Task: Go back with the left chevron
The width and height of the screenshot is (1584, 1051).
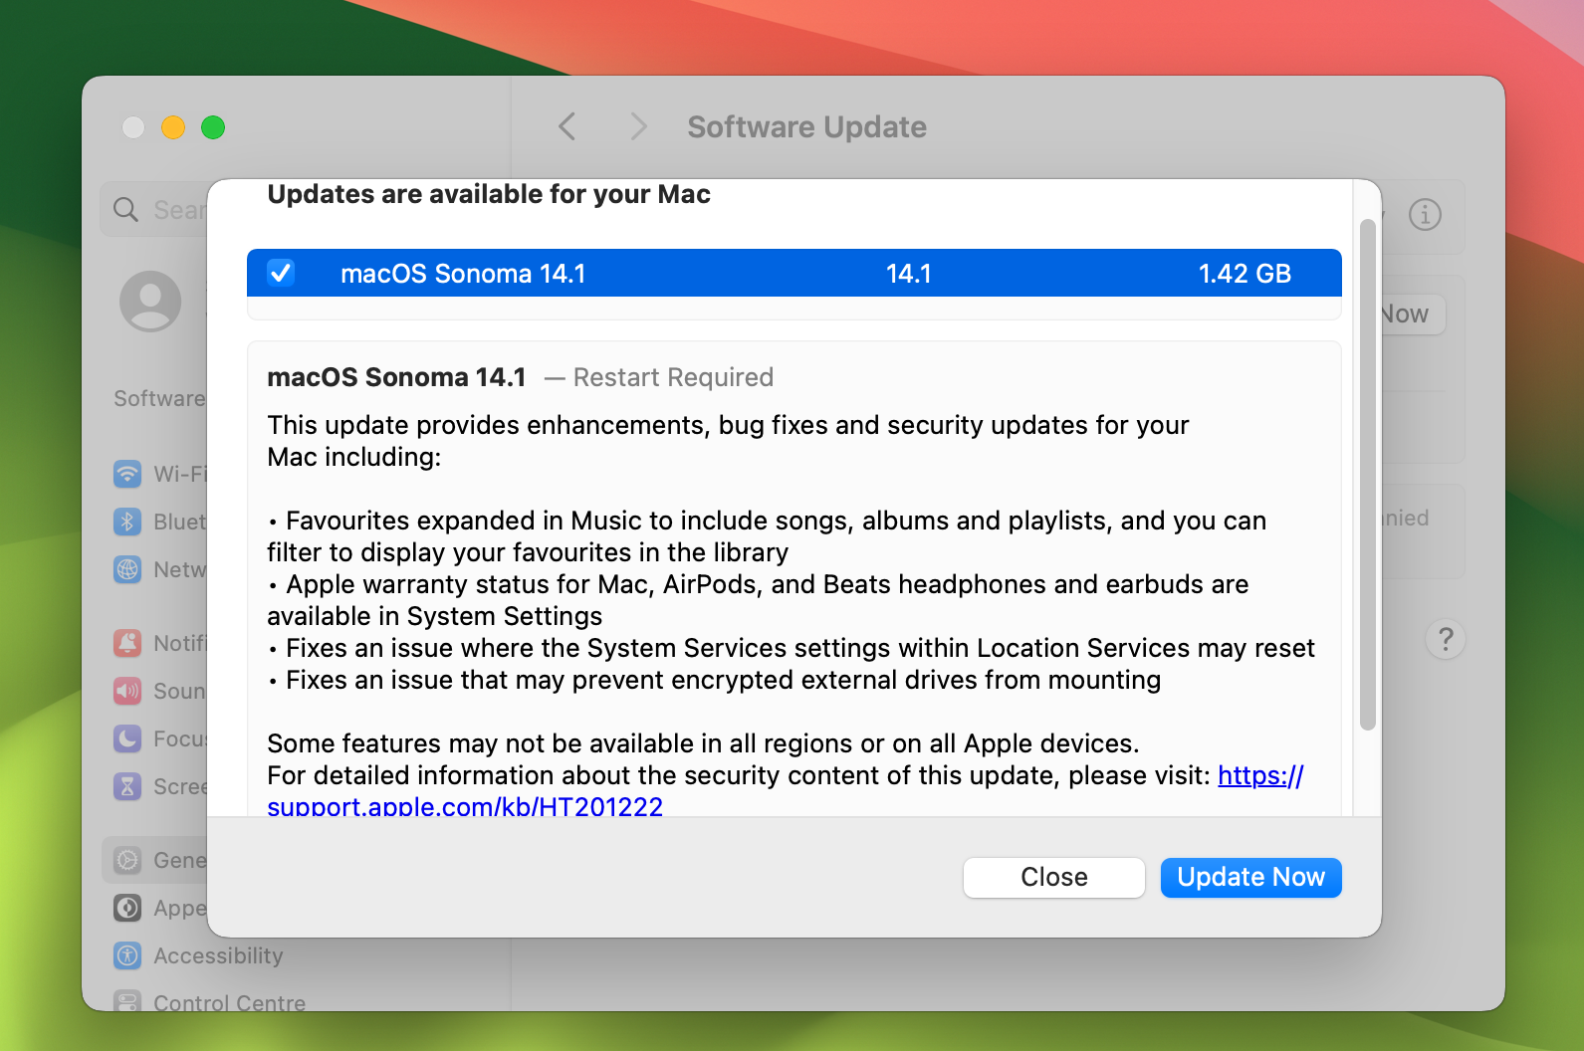Action: [566, 126]
